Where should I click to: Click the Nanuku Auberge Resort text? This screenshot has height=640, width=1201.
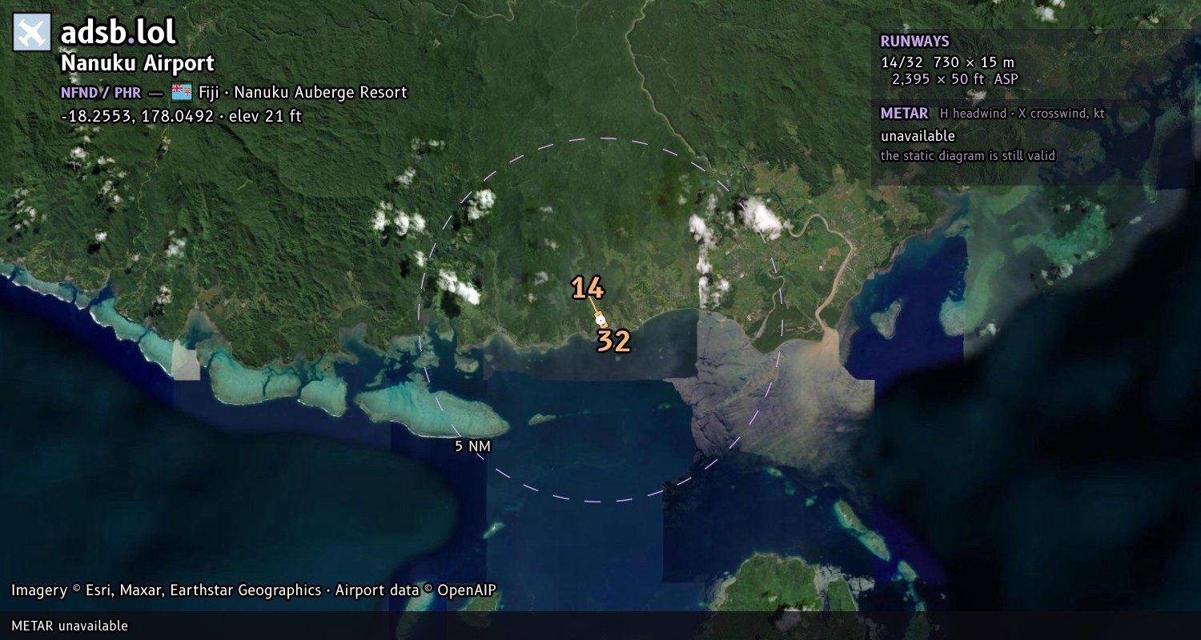(321, 92)
